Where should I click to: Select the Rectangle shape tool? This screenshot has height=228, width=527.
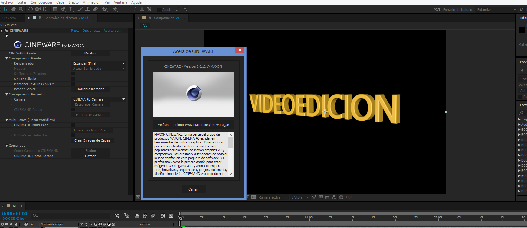point(55,9)
